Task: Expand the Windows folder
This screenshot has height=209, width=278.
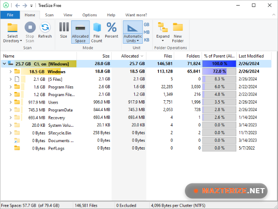Action: coord(11,72)
